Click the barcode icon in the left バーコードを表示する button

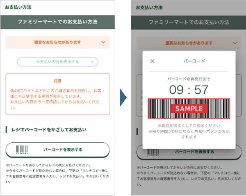pyautogui.click(x=21, y=150)
